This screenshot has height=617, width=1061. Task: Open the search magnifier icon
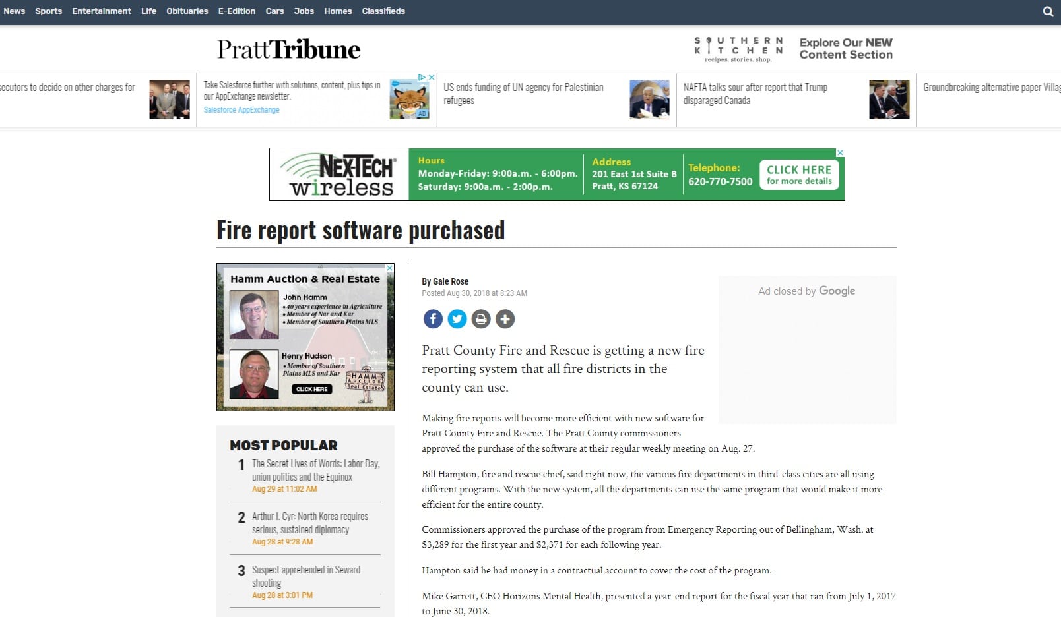click(x=1048, y=11)
